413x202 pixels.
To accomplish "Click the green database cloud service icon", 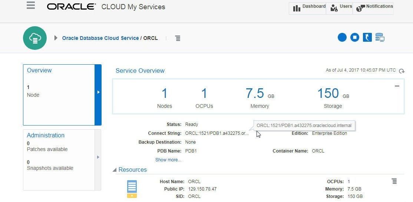I will pos(35,38).
